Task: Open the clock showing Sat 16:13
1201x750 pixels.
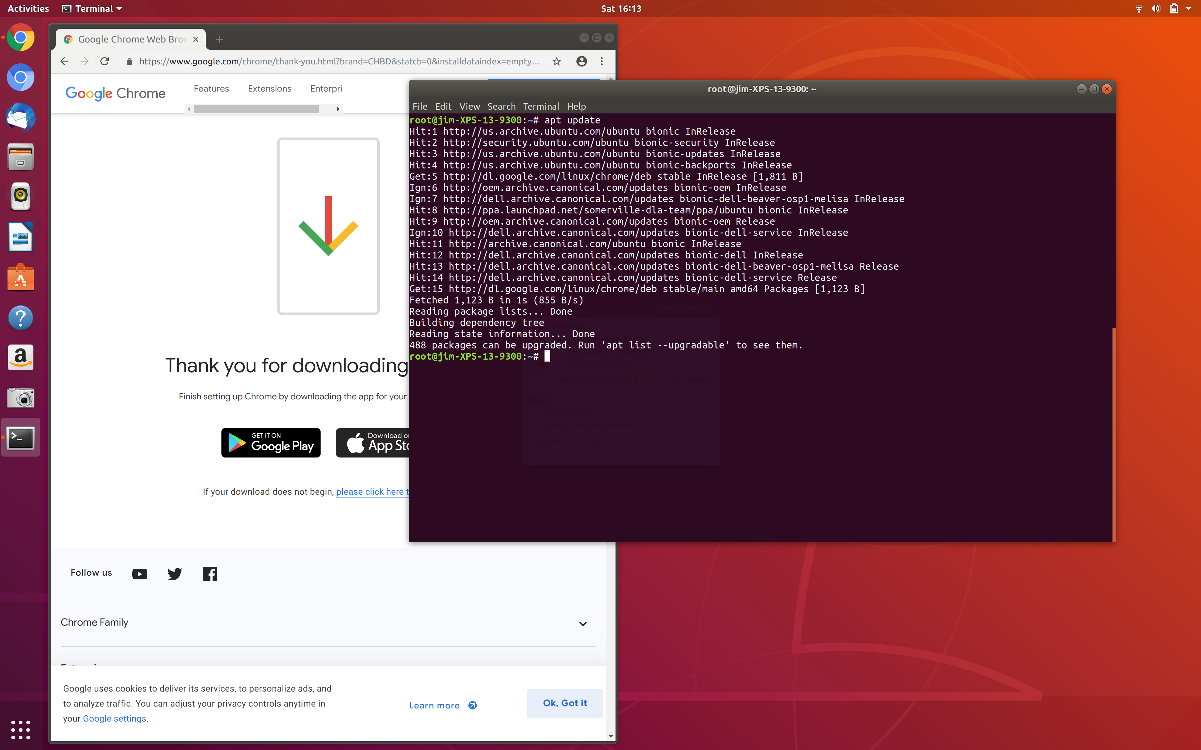Action: point(621,8)
